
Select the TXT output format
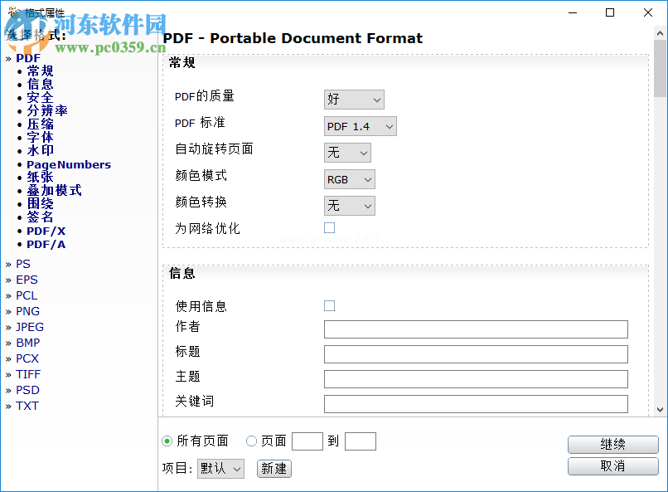click(27, 406)
